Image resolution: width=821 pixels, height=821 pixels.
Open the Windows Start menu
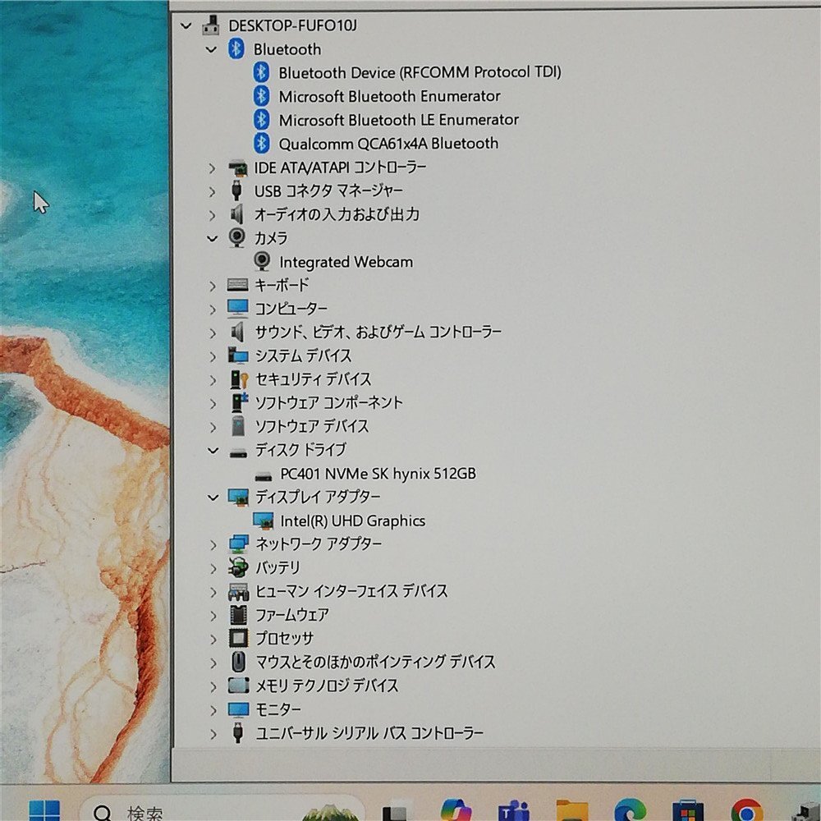[44, 810]
